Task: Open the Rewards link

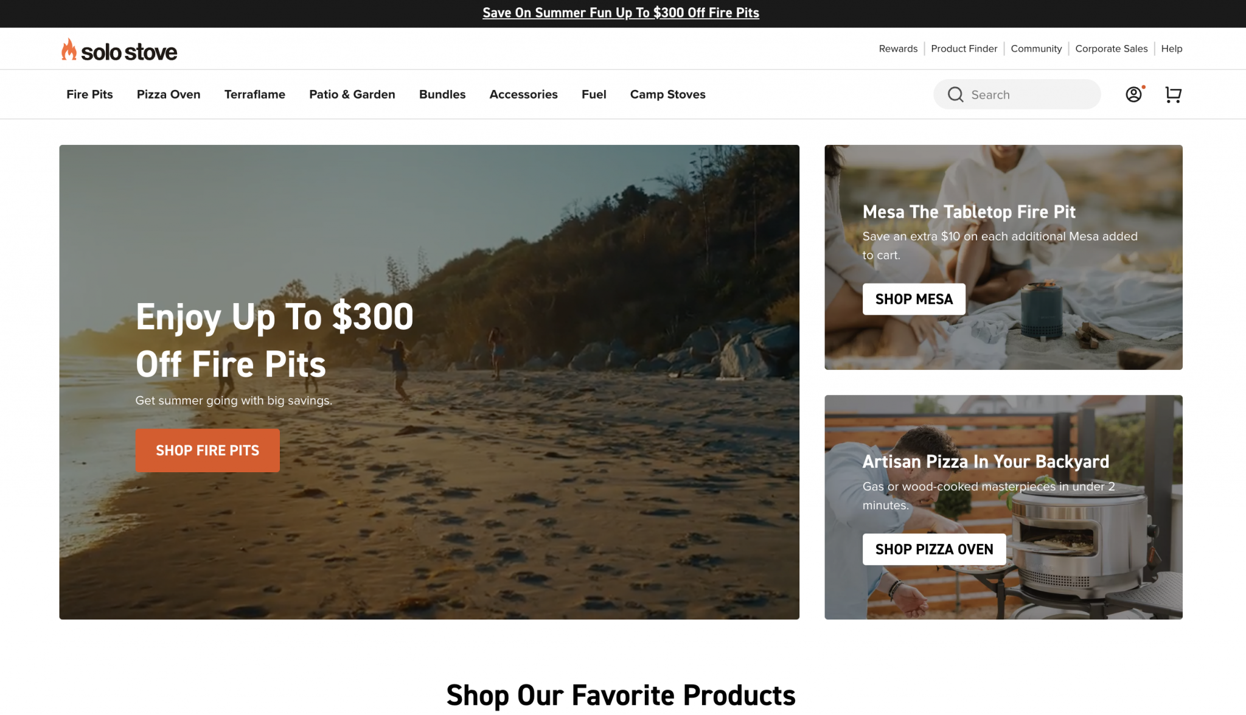Action: coord(898,49)
